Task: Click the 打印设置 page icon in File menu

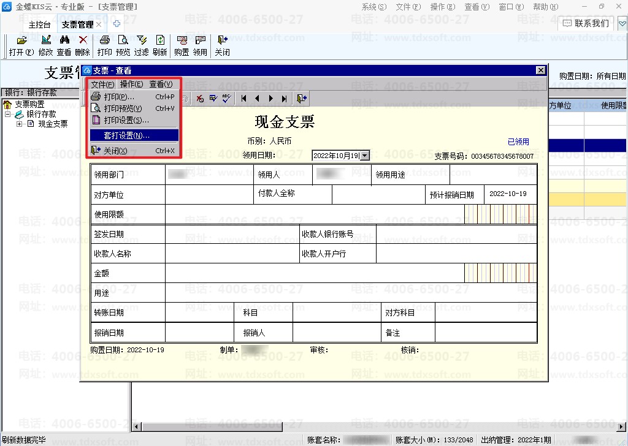Action: coord(96,119)
